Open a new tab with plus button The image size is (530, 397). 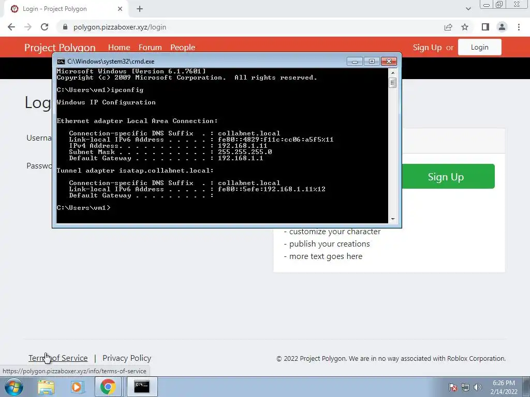pos(140,9)
